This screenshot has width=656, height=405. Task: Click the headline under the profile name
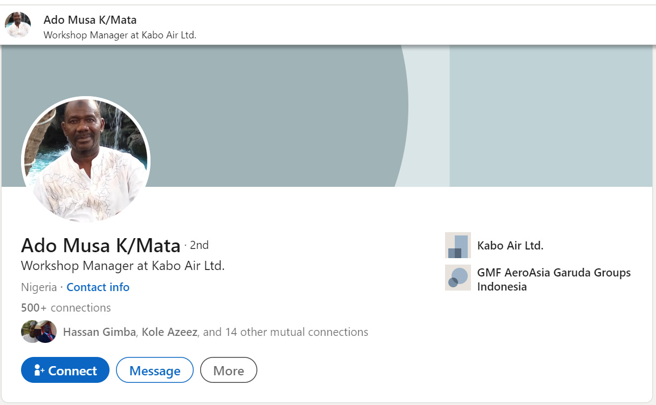[123, 266]
